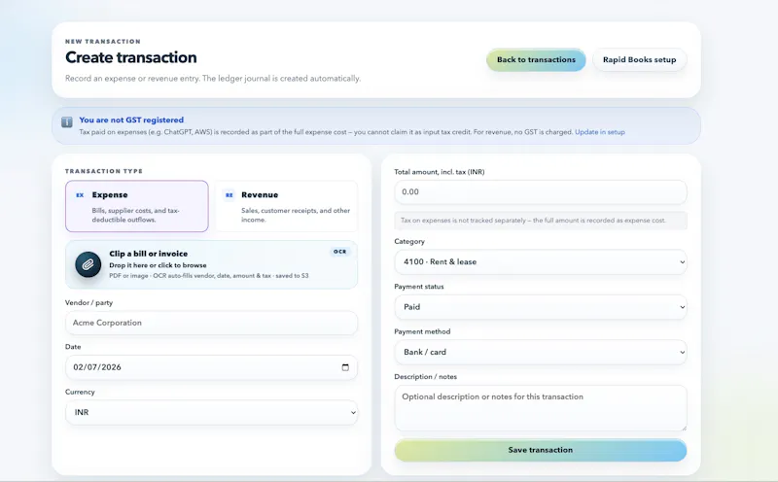Click the RE badge on Revenue card

tap(230, 195)
